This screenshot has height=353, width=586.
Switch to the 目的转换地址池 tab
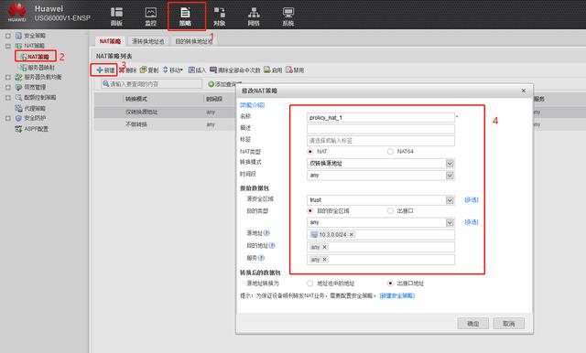193,41
